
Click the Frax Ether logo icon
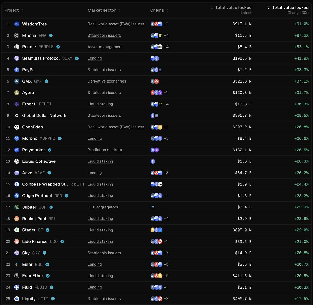[17, 276]
